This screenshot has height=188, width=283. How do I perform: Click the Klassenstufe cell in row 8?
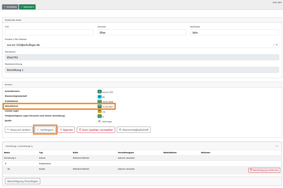click(45, 163)
